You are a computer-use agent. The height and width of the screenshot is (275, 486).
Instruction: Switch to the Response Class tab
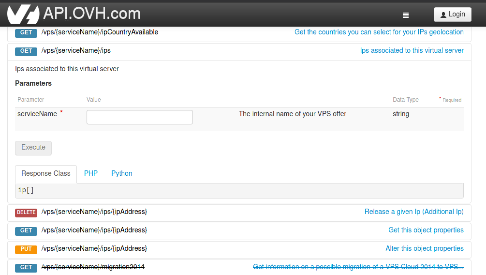point(46,174)
